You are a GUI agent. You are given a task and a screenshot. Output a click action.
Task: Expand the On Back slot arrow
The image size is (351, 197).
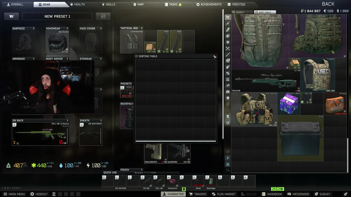click(67, 120)
